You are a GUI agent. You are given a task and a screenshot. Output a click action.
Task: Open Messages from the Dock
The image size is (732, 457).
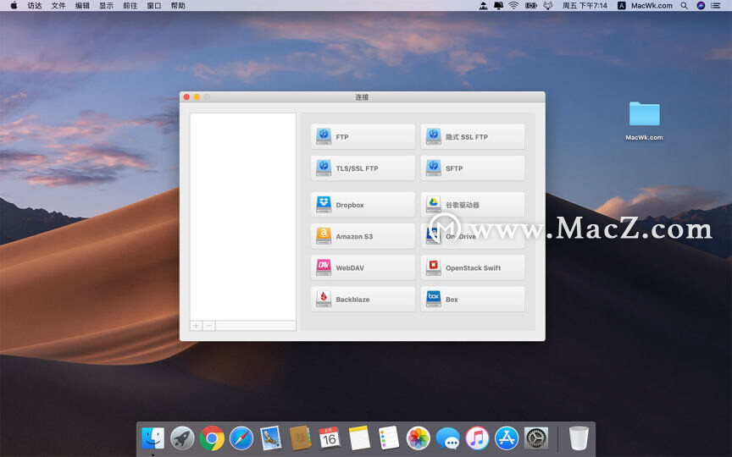[447, 438]
